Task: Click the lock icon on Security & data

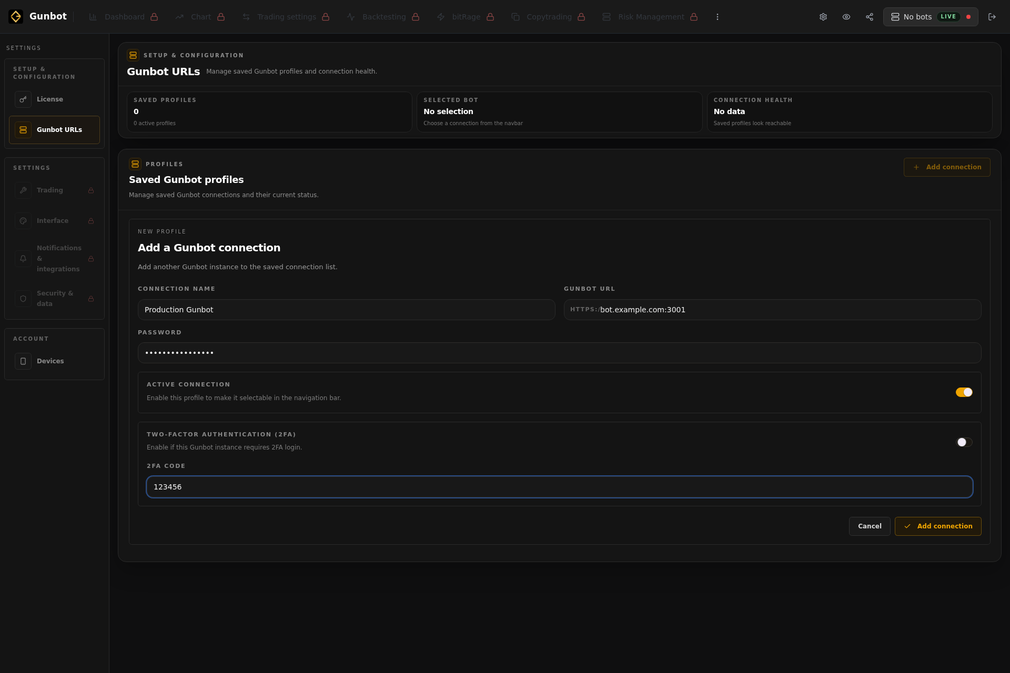Action: tap(91, 299)
